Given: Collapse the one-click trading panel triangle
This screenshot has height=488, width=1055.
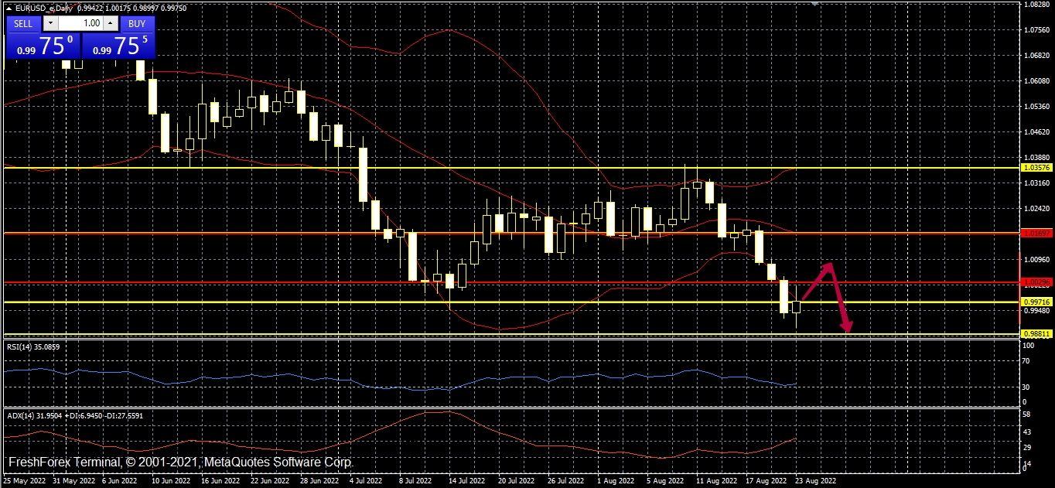Looking at the screenshot, I should coord(9,8).
